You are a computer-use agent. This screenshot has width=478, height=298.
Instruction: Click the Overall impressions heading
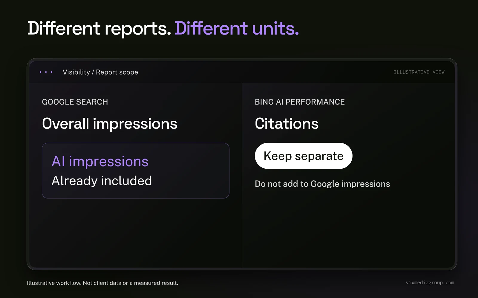pyautogui.click(x=110, y=124)
